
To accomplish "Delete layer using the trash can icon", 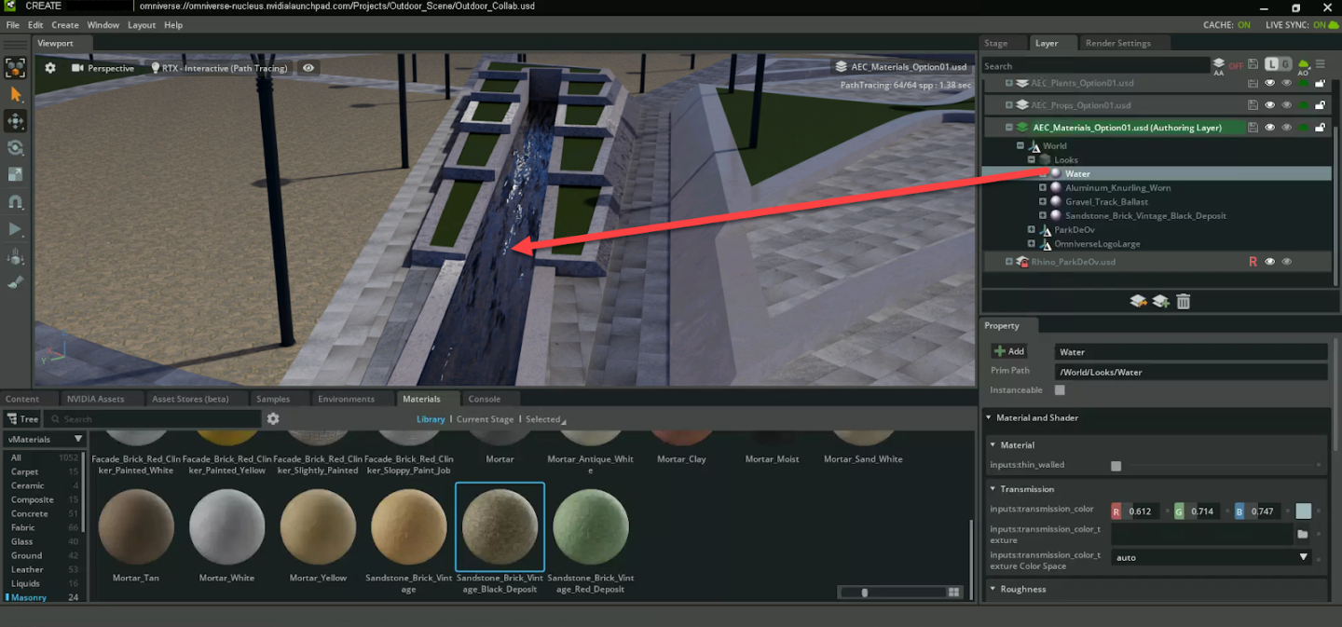I will tap(1183, 301).
